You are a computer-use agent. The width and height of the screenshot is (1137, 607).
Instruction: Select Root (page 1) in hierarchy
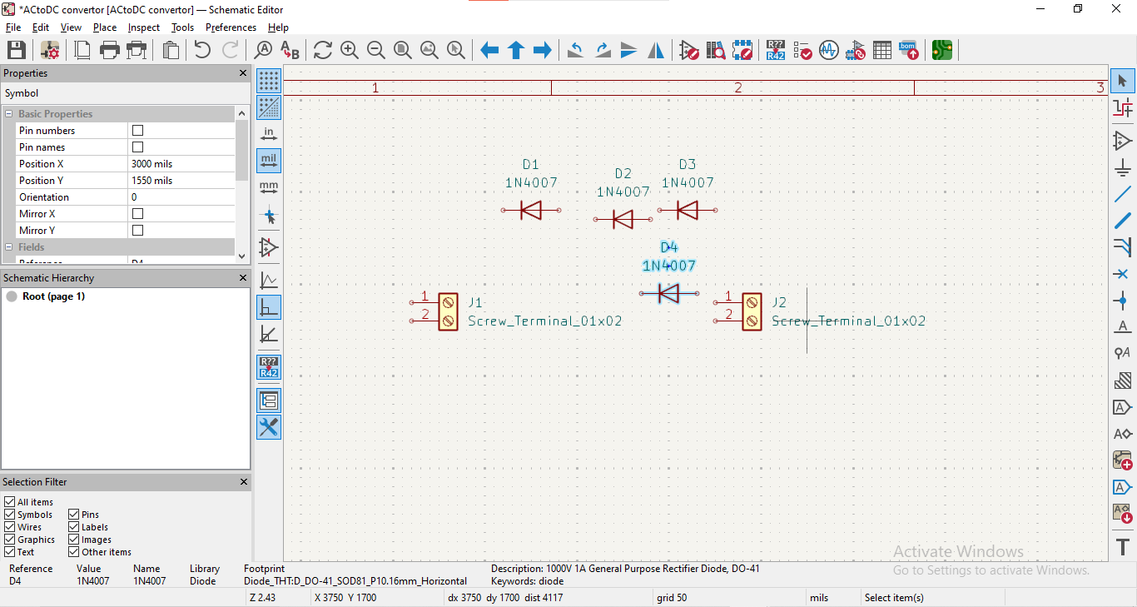53,296
